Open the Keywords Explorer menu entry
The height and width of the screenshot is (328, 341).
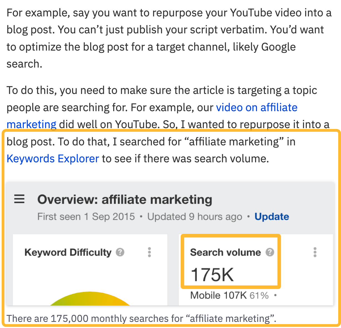(x=53, y=158)
